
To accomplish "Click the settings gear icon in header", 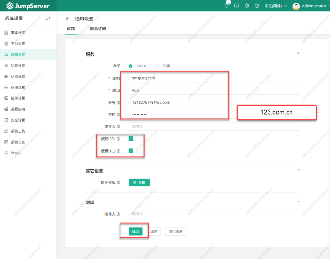I will tap(247, 6).
